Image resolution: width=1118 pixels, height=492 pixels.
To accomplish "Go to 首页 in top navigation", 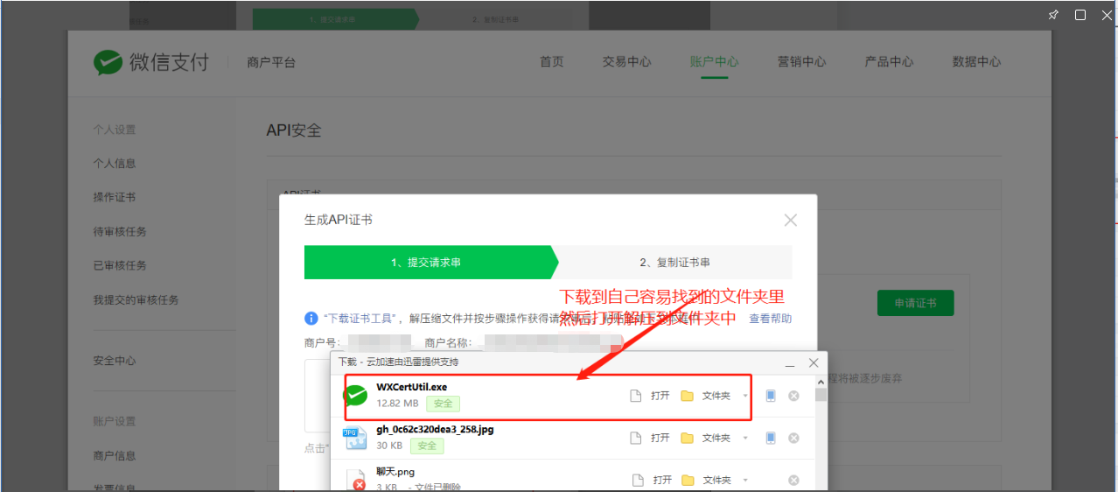I will (551, 62).
